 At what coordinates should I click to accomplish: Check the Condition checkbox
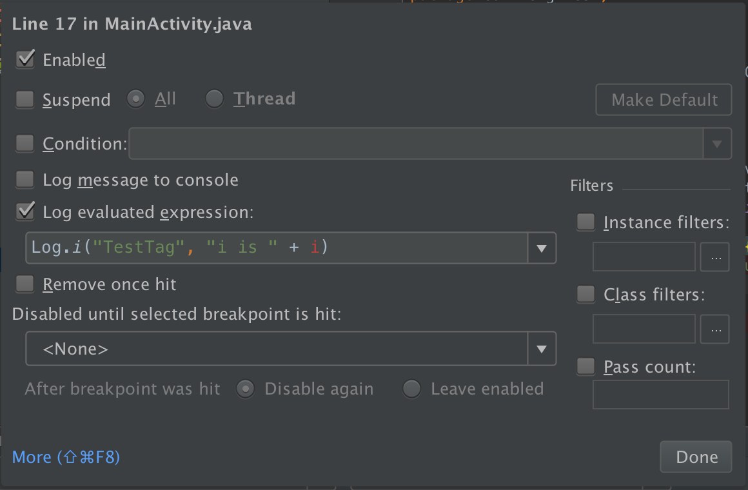(24, 142)
